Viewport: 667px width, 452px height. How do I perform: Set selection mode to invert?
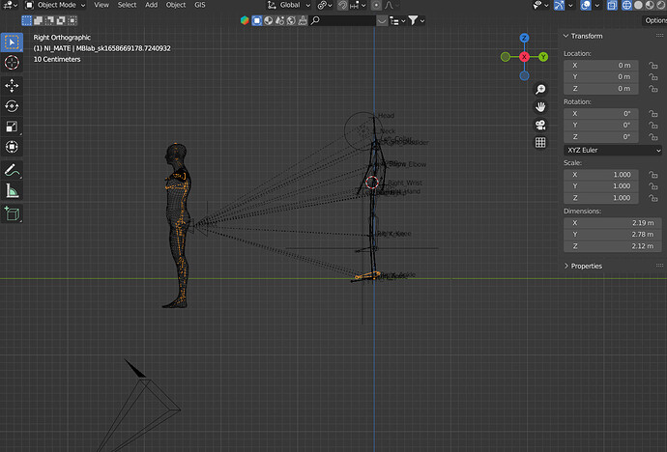(x=61, y=20)
